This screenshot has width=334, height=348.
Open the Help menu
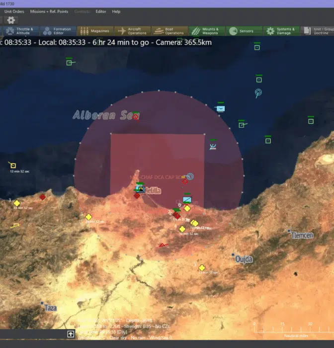point(116,11)
